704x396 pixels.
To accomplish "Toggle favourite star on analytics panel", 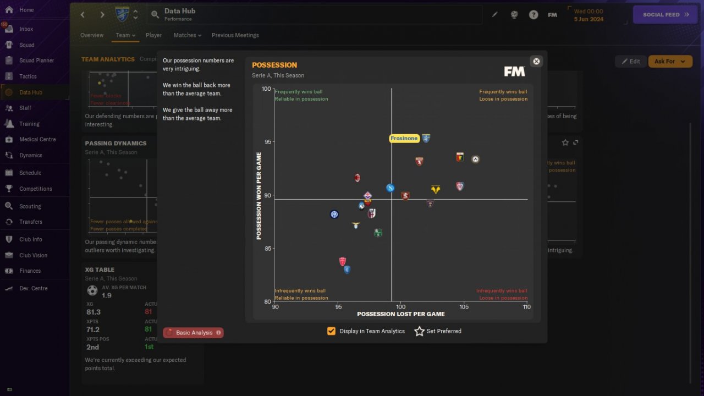I will pos(565,142).
